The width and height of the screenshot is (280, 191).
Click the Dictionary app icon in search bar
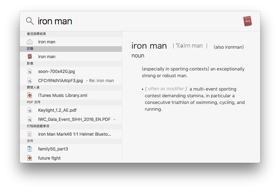click(x=247, y=21)
